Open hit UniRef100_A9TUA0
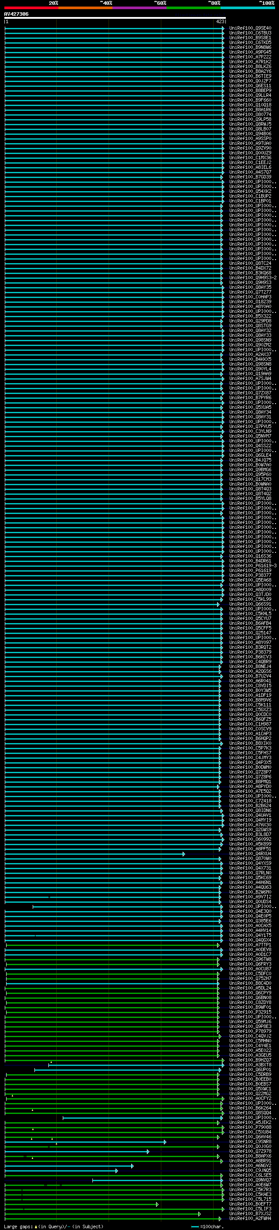 point(250,143)
